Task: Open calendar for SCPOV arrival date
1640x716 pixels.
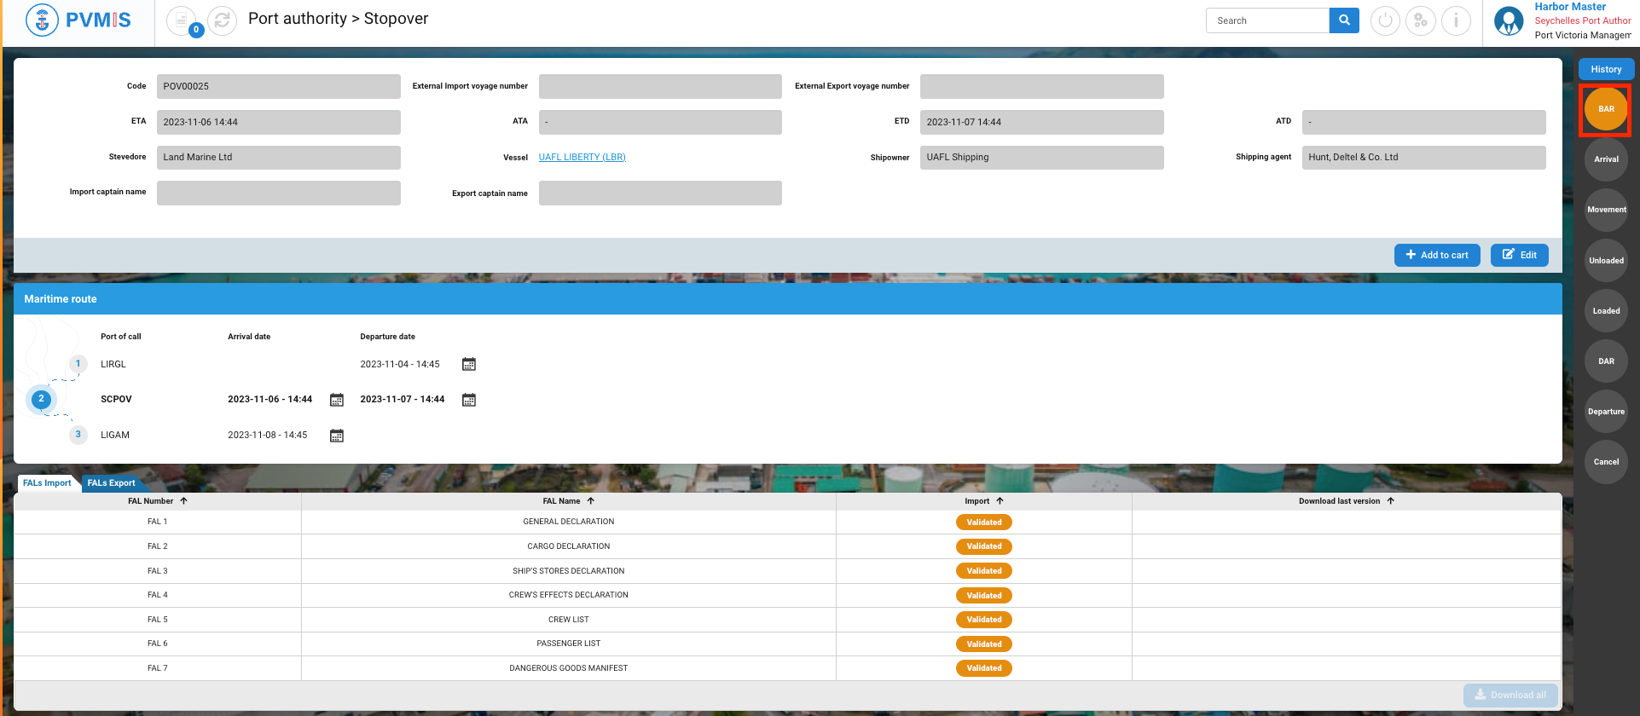Action: pos(337,401)
